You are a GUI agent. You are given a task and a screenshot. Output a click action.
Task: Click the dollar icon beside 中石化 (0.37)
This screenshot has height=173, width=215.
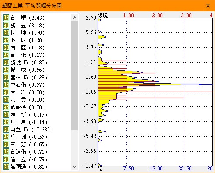point(6,85)
